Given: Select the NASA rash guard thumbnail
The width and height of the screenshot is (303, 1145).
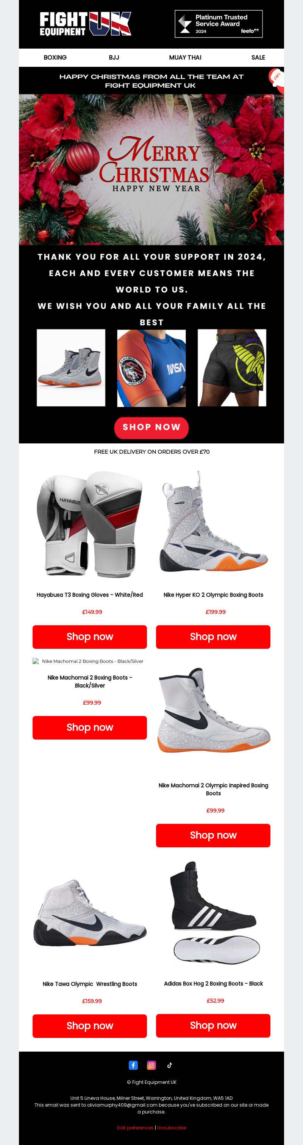Looking at the screenshot, I should click(151, 367).
